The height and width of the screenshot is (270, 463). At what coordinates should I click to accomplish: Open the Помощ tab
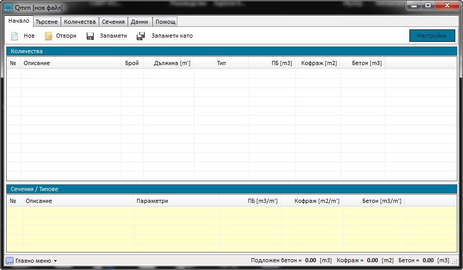[x=166, y=22]
